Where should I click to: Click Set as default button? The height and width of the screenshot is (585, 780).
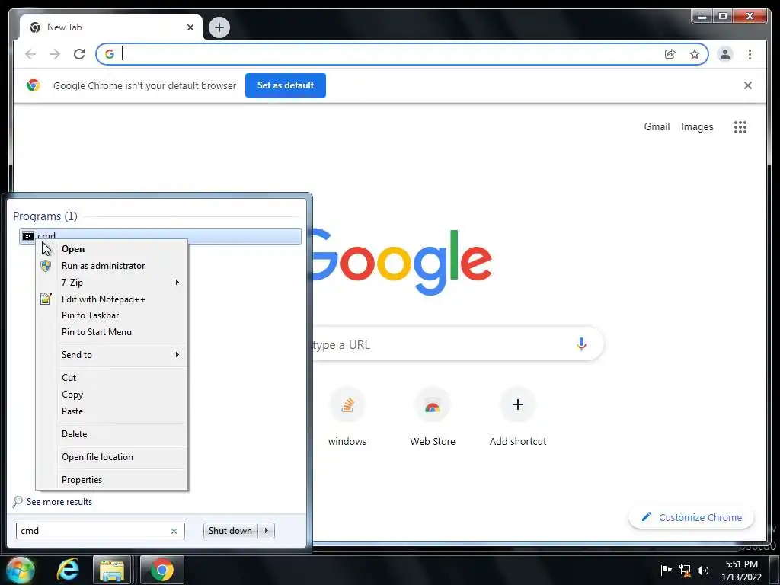(286, 85)
